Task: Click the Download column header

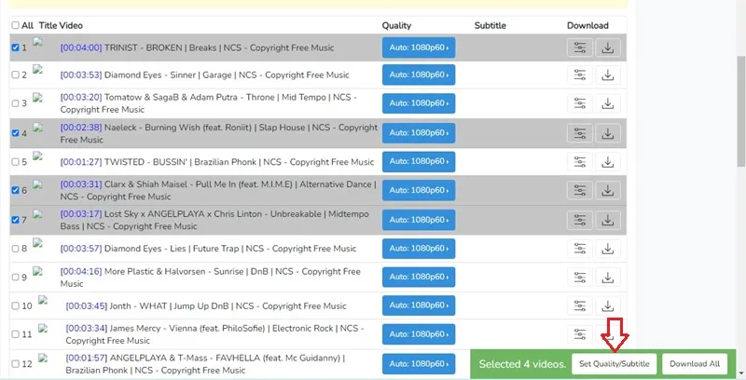Action: pos(587,26)
